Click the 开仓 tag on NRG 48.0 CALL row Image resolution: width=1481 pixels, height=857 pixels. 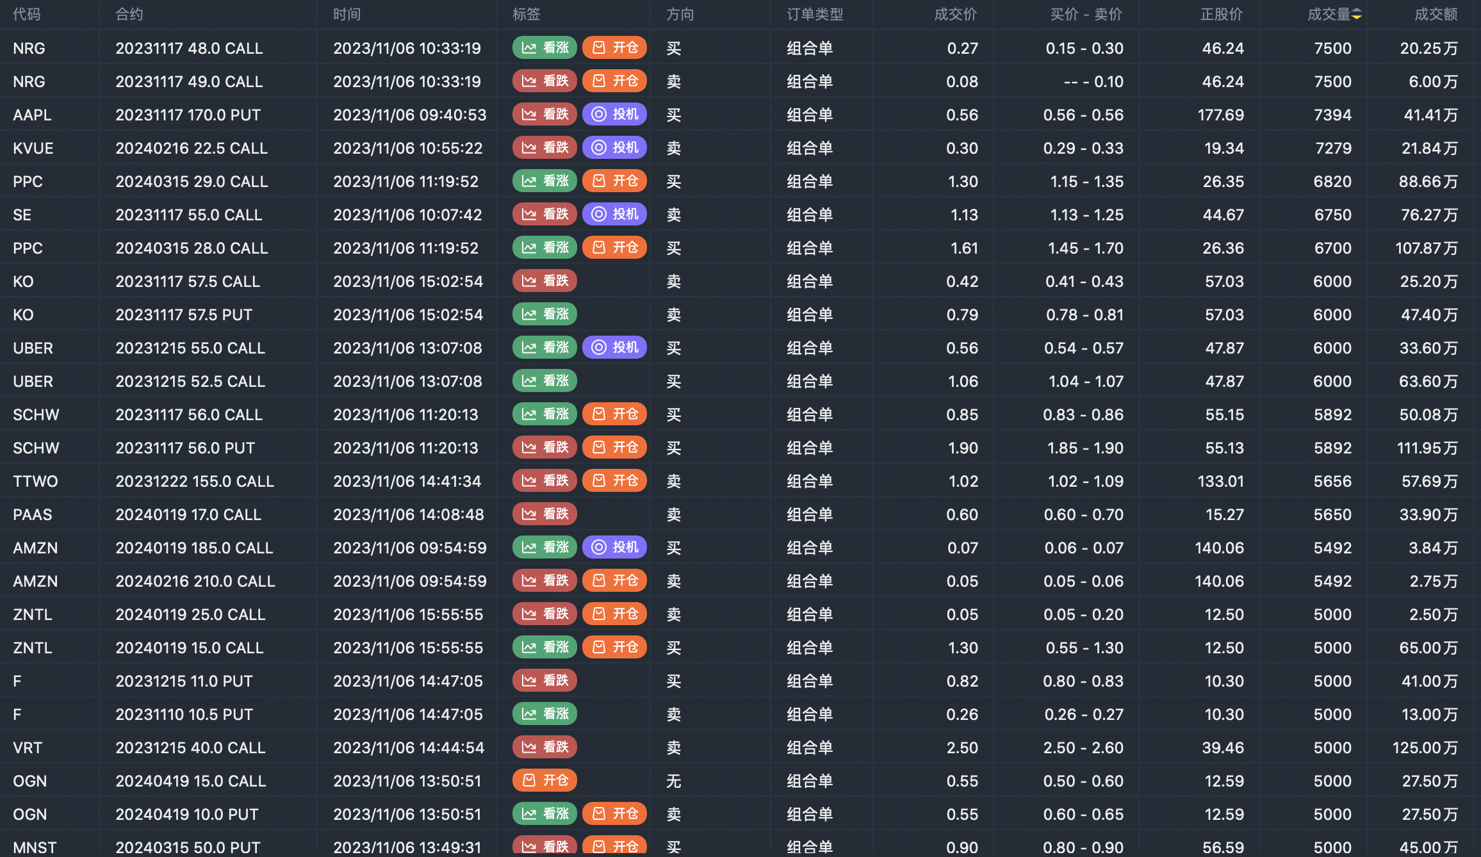pos(615,48)
